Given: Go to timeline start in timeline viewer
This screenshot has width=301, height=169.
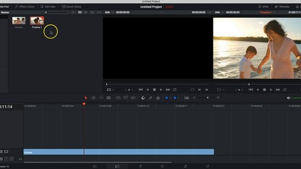Looking at the screenshot, I should click(x=251, y=90).
